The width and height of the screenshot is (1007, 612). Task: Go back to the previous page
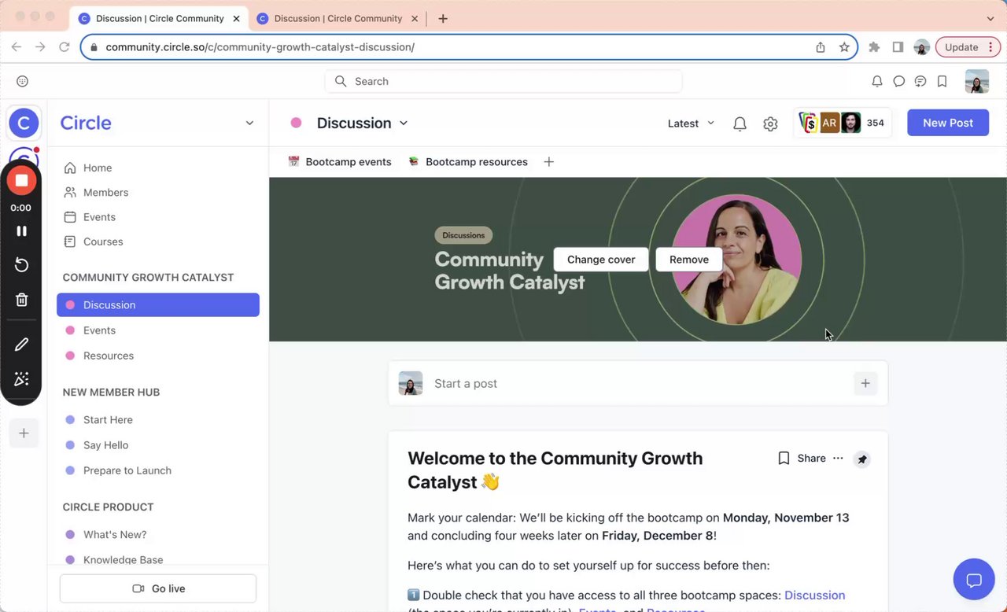(x=17, y=47)
